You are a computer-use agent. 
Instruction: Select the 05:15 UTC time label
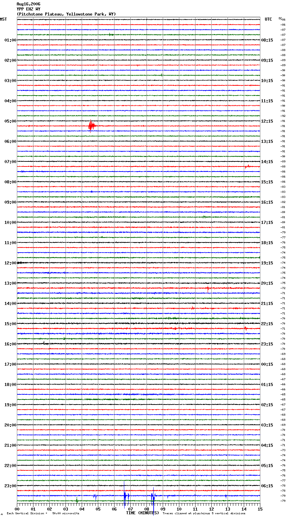pos(267,466)
